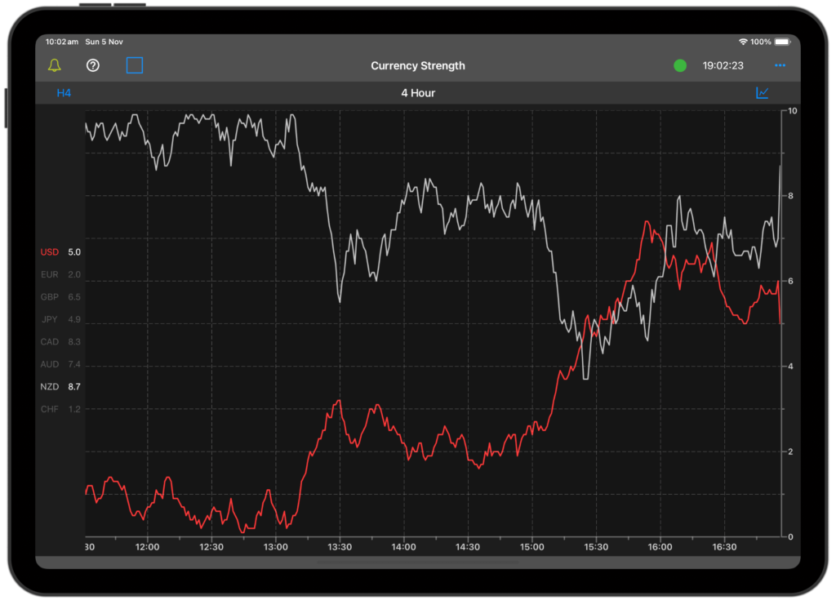836x605 pixels.
Task: Open the H4 timeframe selector
Action: point(64,93)
